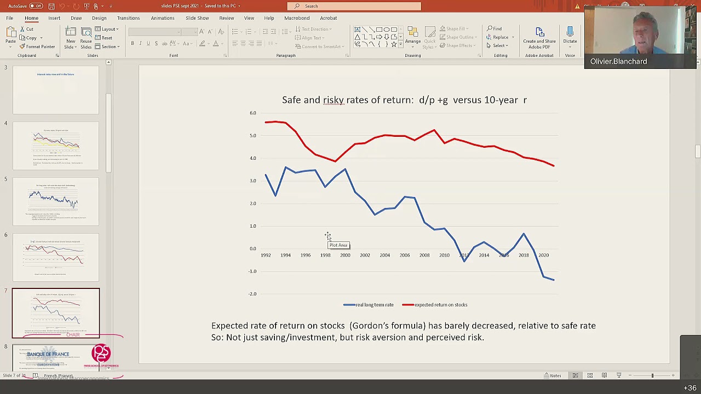This screenshot has width=701, height=394.
Task: Open the Select dropdown in the Editing group
Action: [x=501, y=45]
